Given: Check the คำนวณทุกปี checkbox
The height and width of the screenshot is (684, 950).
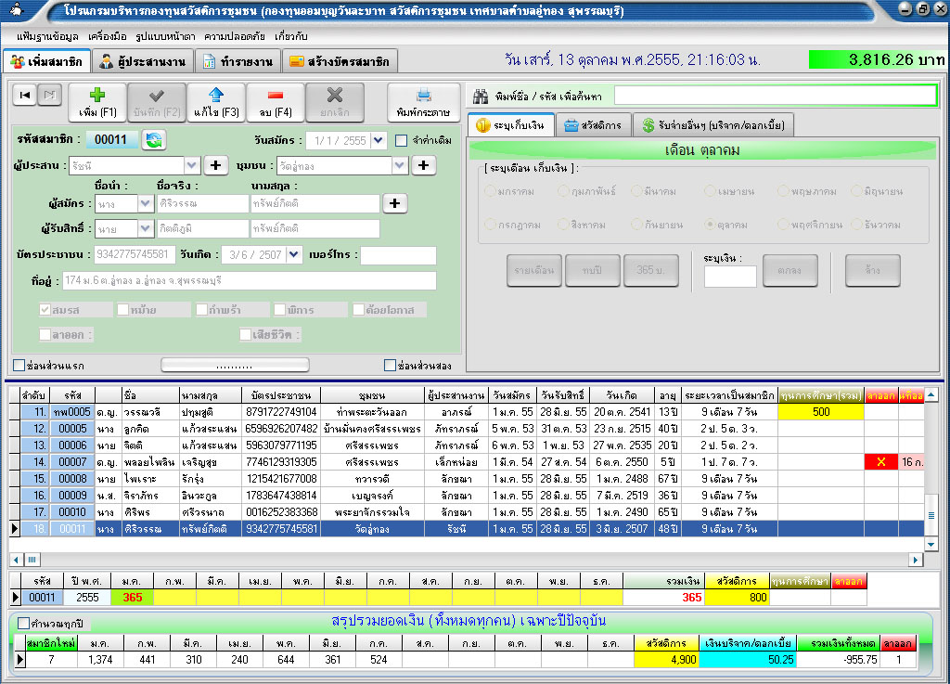Looking at the screenshot, I should (23, 624).
